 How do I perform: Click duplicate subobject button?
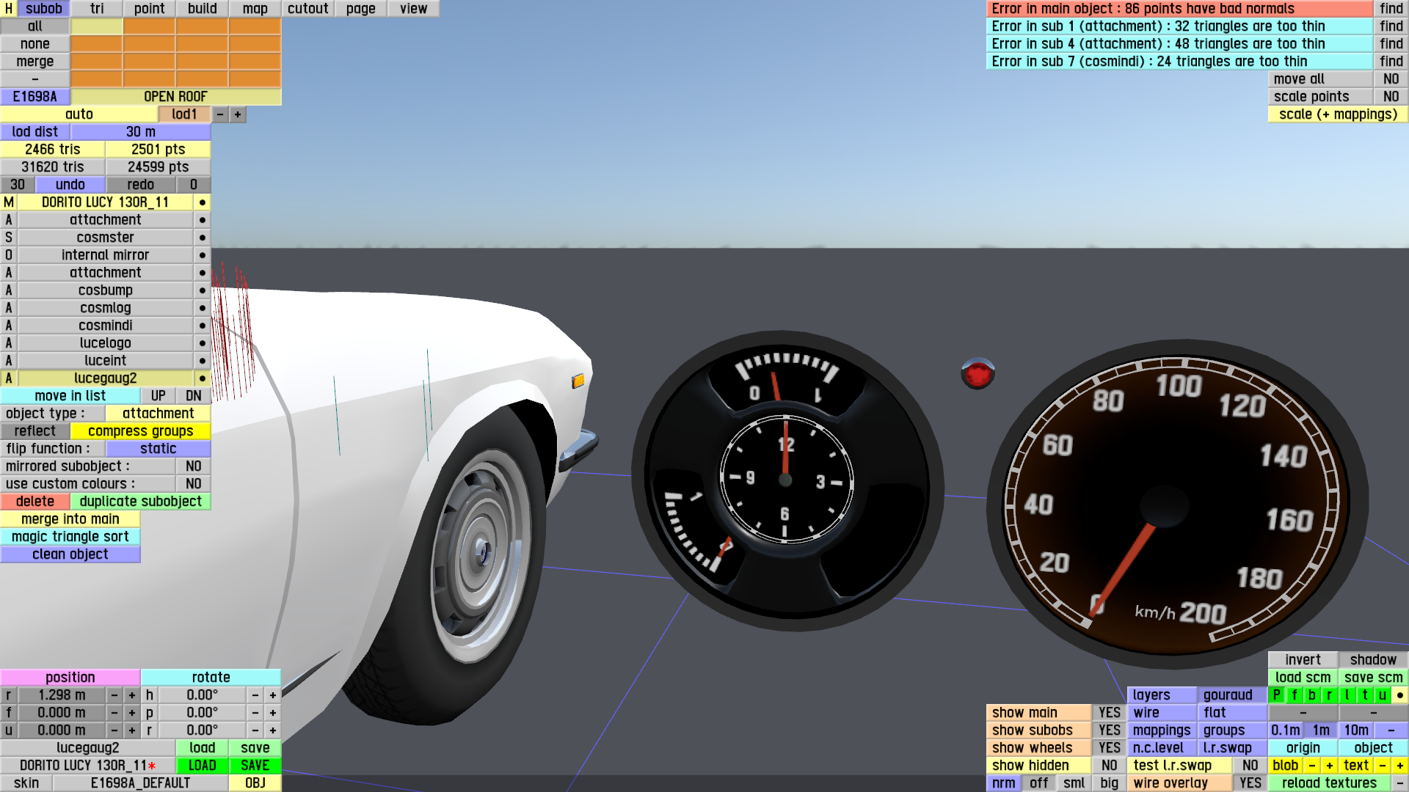(x=140, y=502)
